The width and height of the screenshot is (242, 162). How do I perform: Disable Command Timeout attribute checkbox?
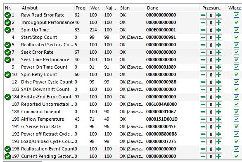pos(236,112)
